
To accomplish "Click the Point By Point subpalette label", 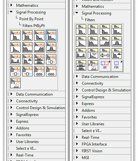I will tap(31, 19).
